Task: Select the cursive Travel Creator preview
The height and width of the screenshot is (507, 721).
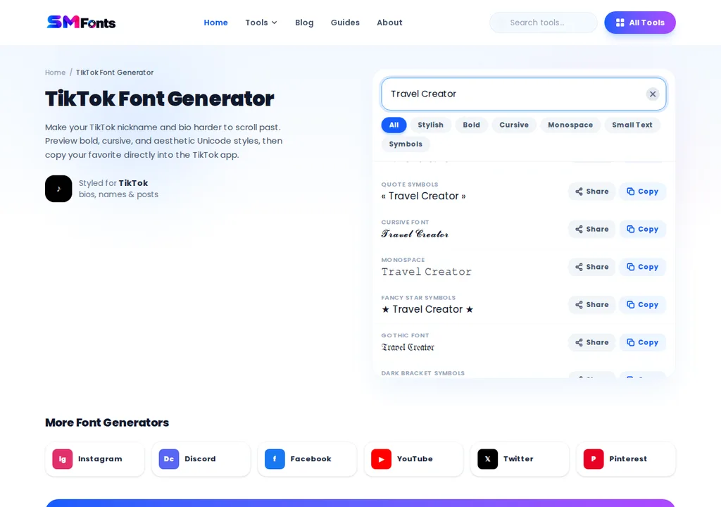Action: [x=415, y=234]
